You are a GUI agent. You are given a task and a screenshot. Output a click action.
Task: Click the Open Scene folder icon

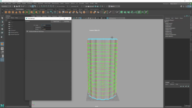tap(17, 6)
